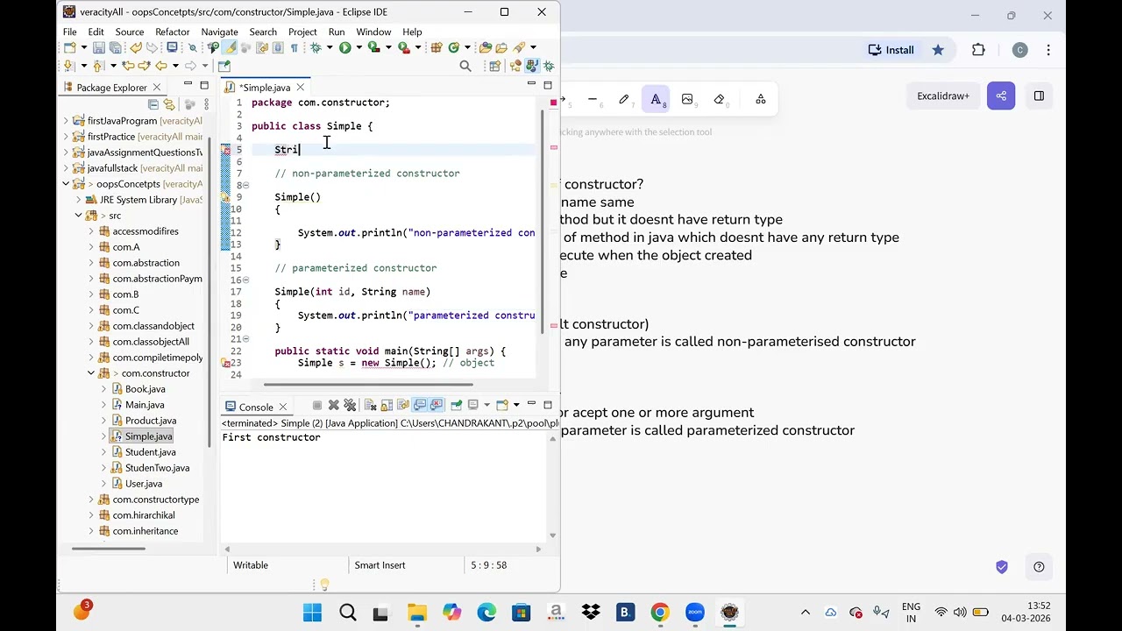The height and width of the screenshot is (631, 1122).
Task: Click the Open Perspective icon
Action: pyautogui.click(x=495, y=66)
